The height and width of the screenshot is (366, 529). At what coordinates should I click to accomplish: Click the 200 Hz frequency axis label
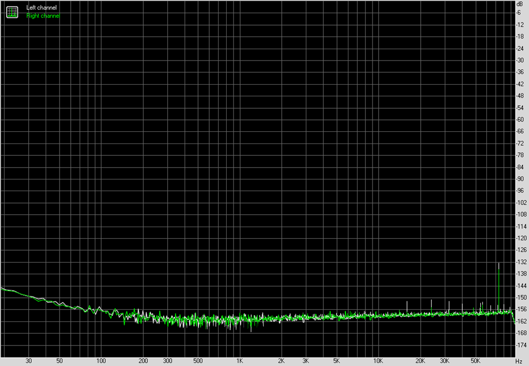tap(143, 361)
